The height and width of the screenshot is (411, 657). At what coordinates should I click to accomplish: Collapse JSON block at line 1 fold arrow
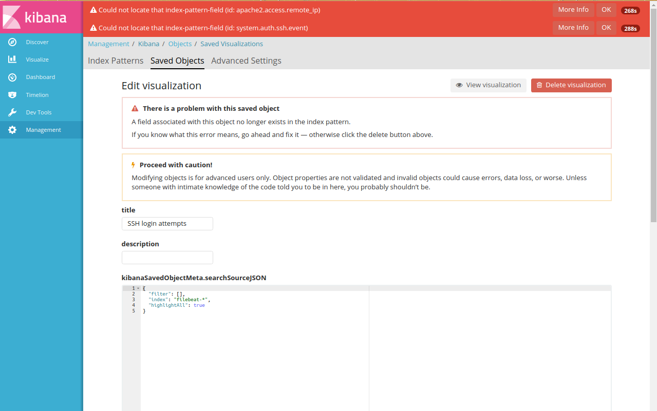[138, 288]
